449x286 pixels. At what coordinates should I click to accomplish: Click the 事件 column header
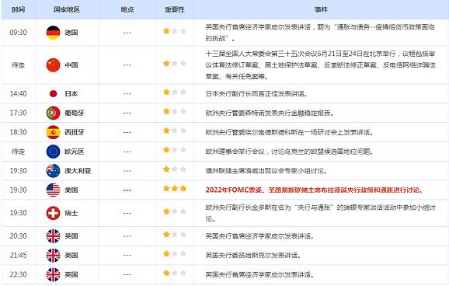(321, 9)
